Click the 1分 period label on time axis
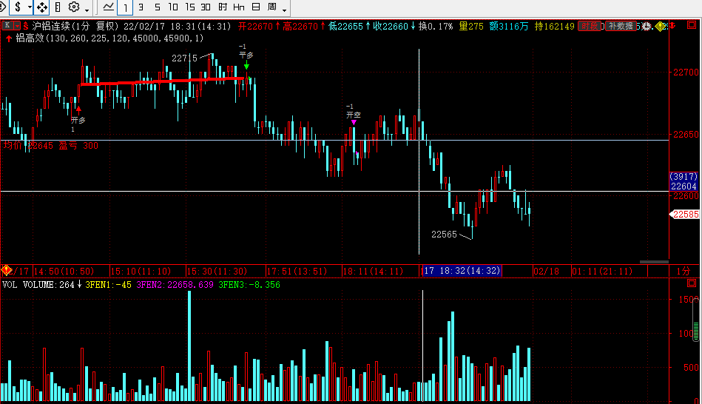702x404 pixels. click(684, 271)
